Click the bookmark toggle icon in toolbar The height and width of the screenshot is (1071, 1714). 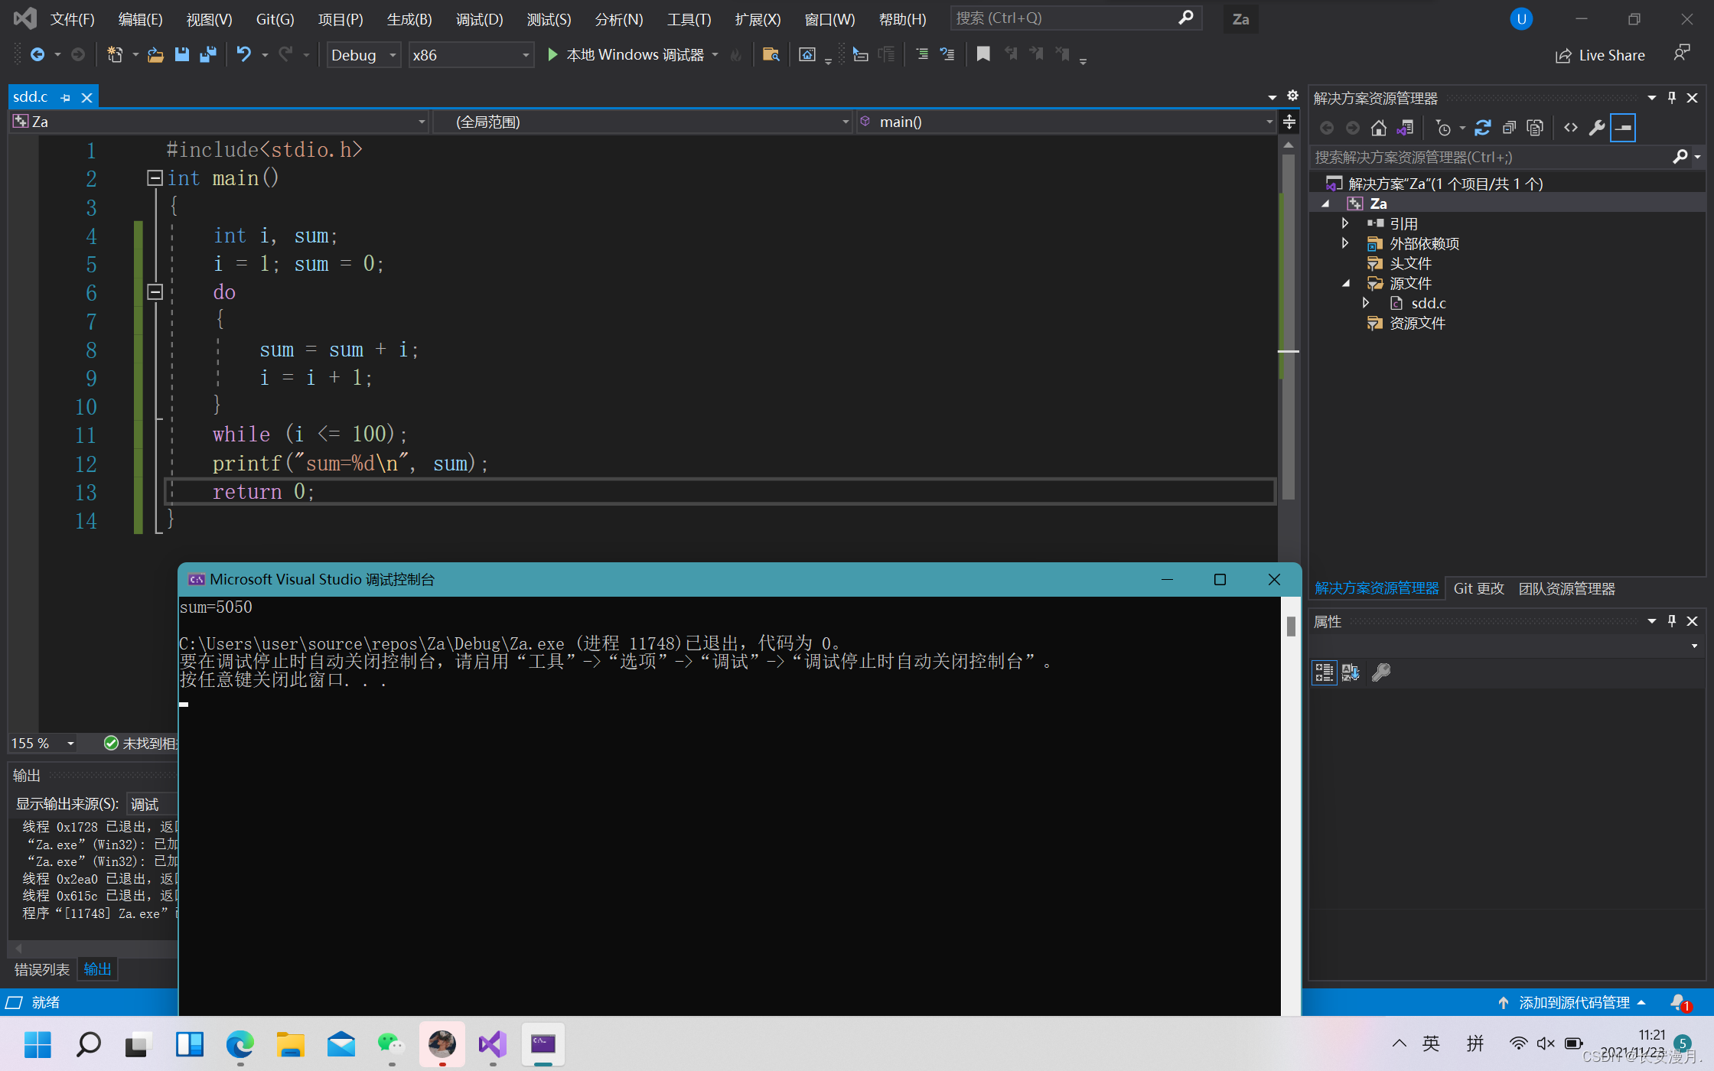click(983, 54)
